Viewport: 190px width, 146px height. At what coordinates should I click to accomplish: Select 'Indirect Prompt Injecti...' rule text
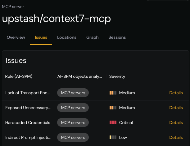pyautogui.click(x=28, y=137)
